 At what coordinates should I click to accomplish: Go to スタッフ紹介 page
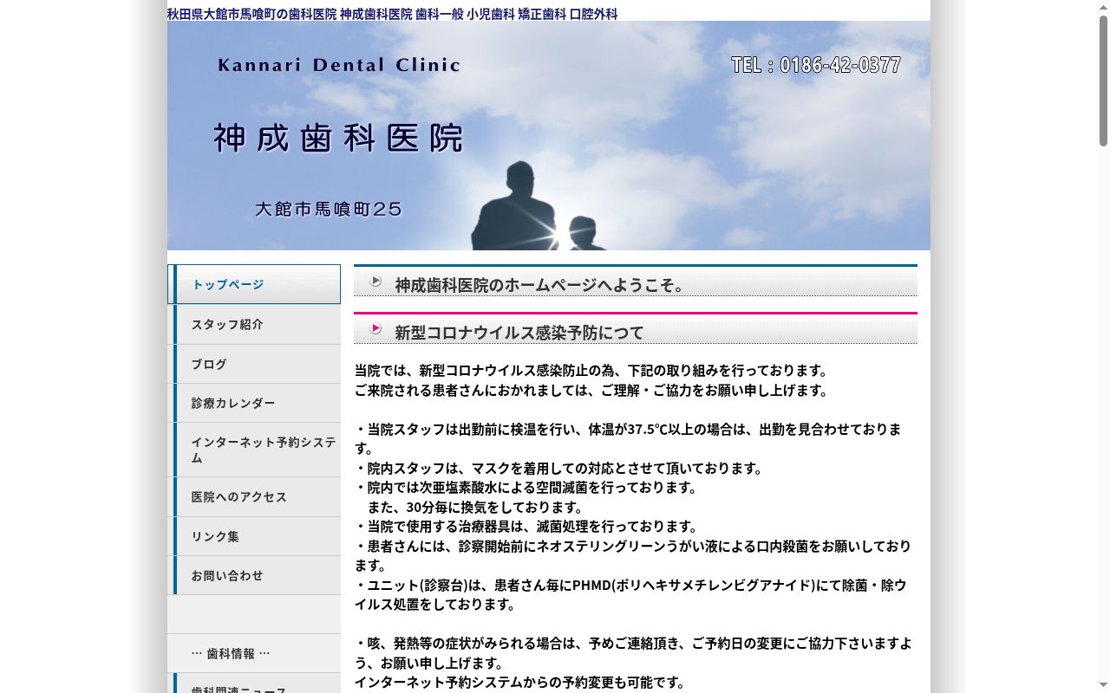(254, 324)
